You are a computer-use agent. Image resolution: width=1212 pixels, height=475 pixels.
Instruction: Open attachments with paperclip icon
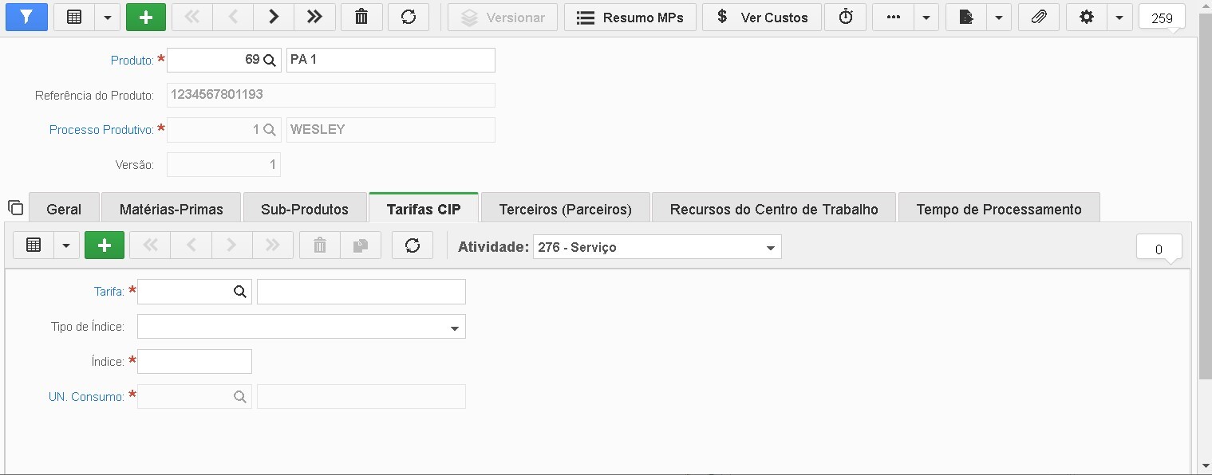click(x=1038, y=17)
